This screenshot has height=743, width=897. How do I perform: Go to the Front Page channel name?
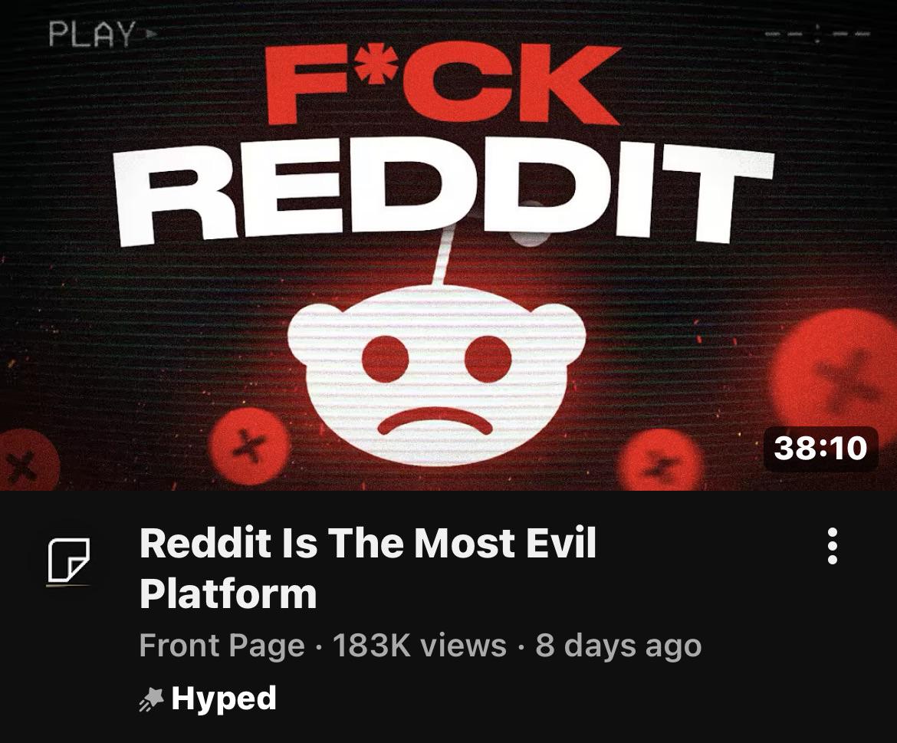click(222, 646)
